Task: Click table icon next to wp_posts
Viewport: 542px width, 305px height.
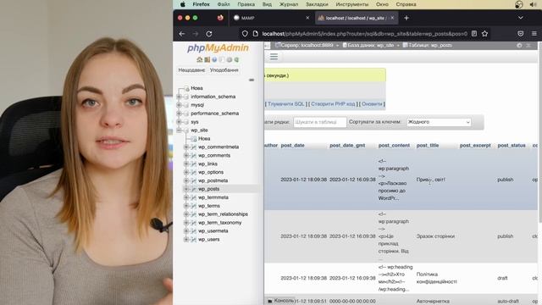Action: (x=194, y=189)
